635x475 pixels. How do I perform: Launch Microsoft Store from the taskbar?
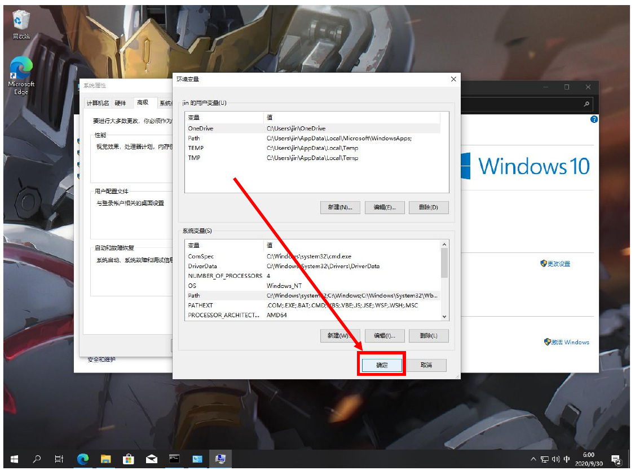(129, 459)
